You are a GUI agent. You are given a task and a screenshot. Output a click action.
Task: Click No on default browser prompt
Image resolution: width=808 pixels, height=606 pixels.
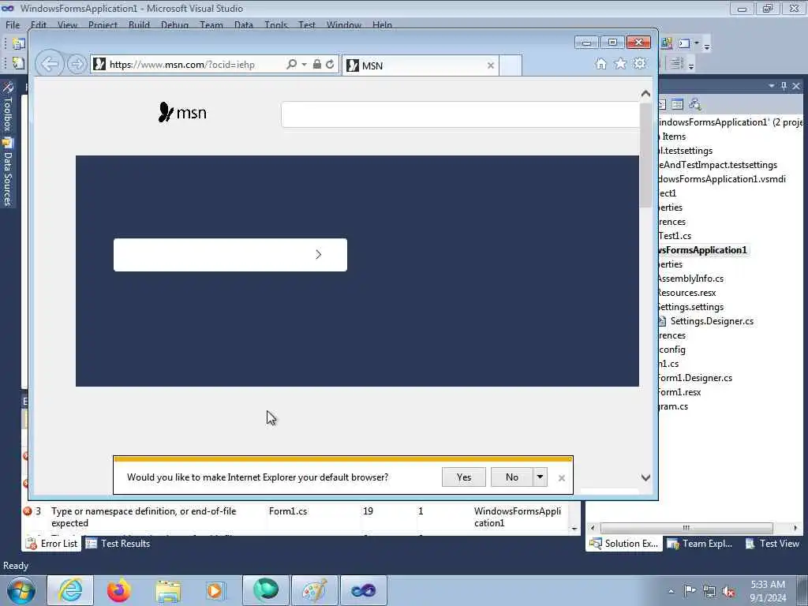(x=511, y=477)
